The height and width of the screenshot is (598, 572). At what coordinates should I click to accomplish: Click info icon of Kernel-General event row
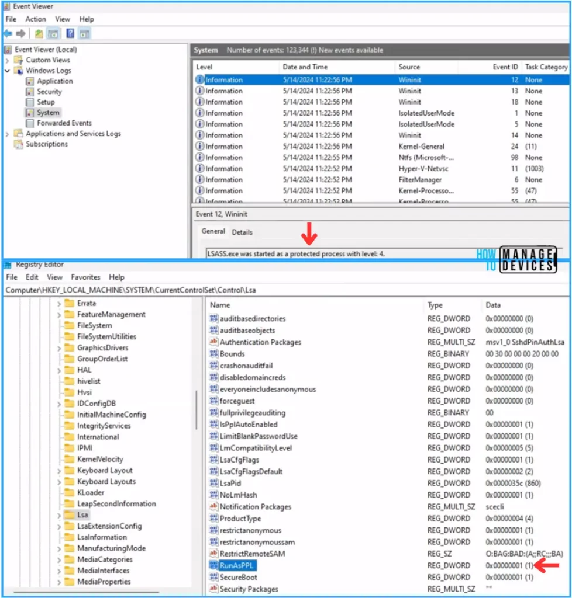(199, 146)
